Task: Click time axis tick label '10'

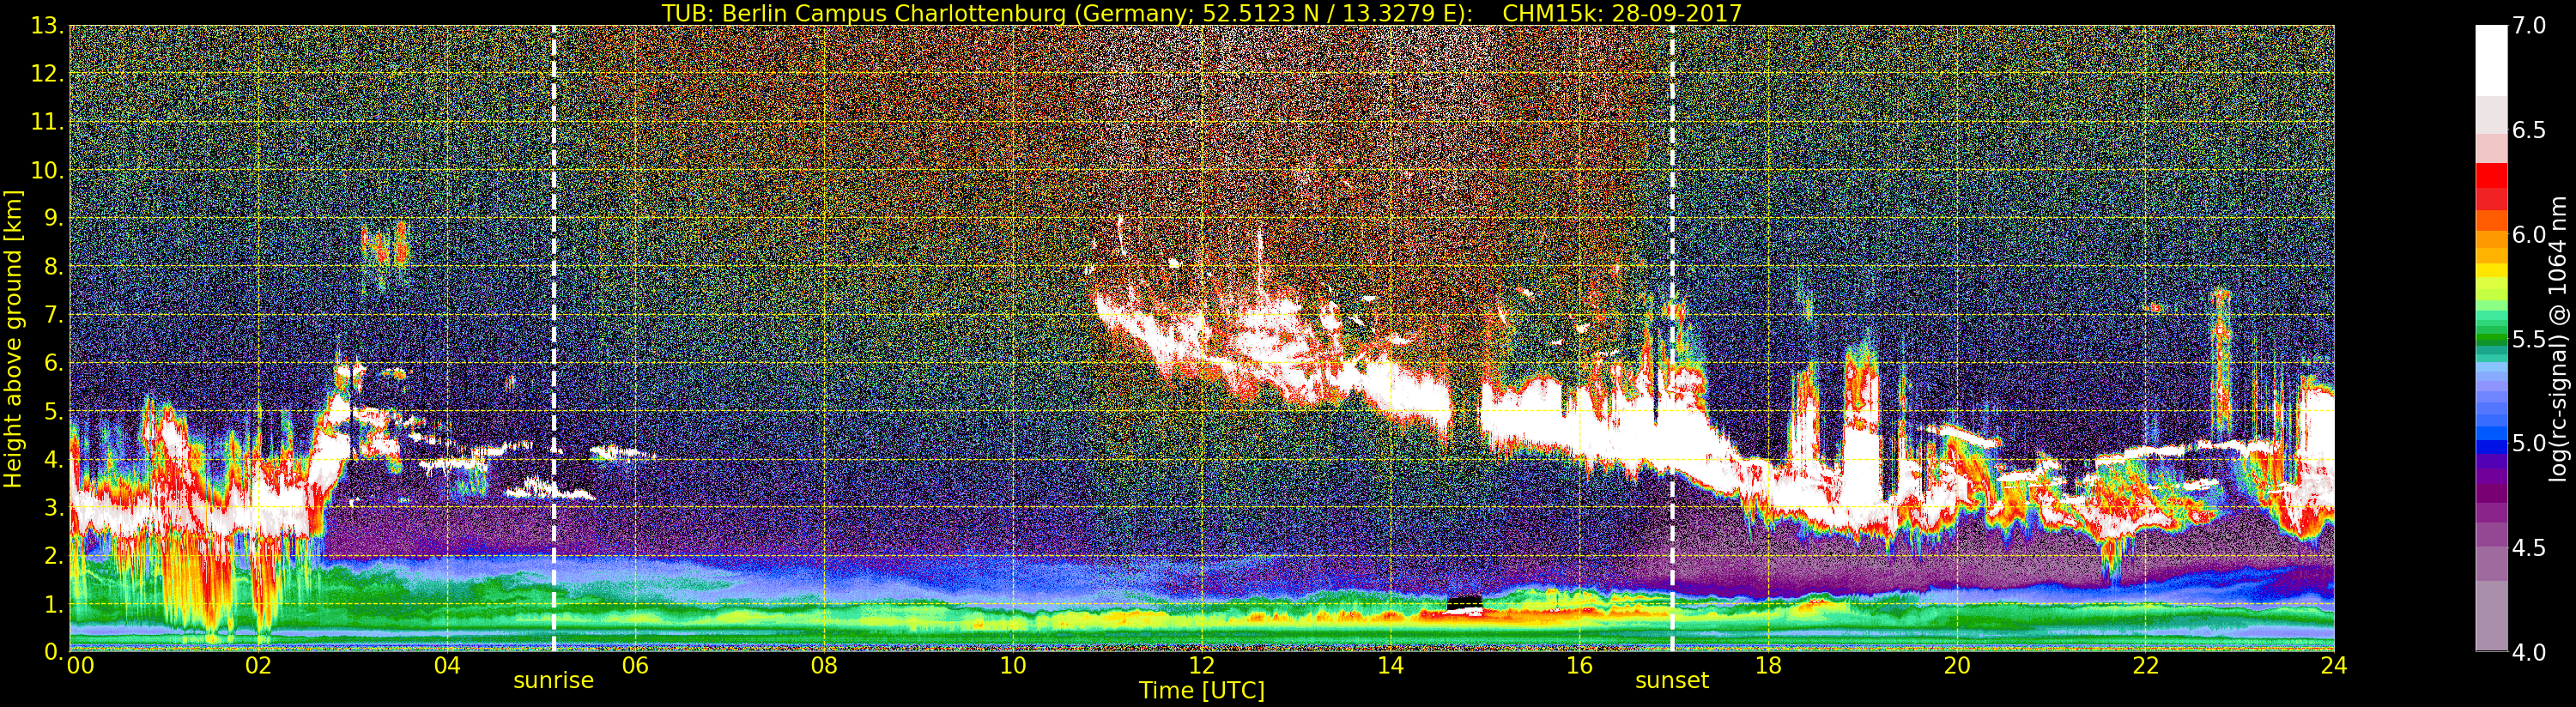Action: pos(1013,666)
